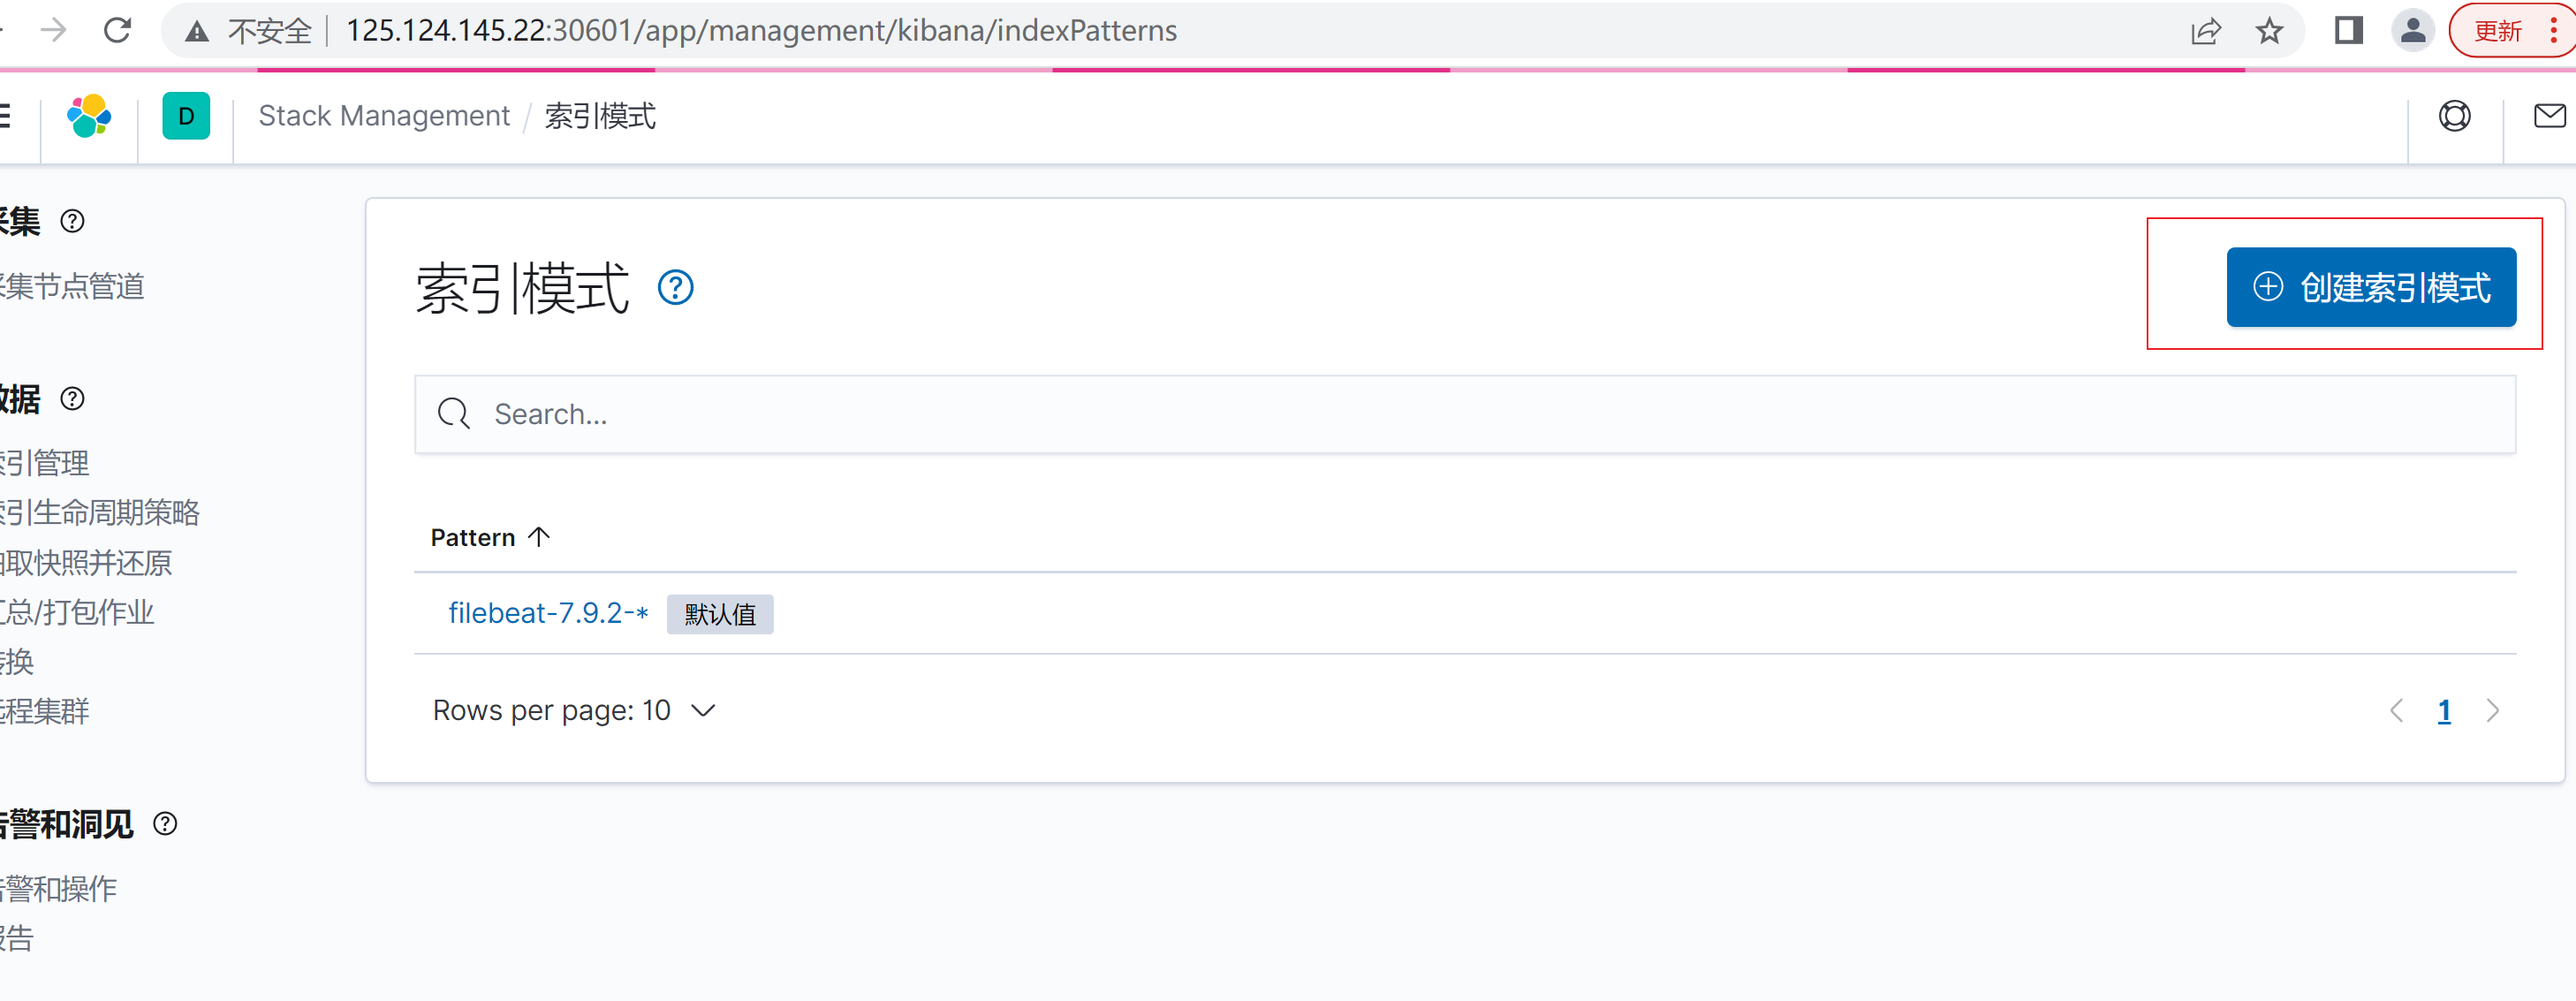Go to previous page arrow in pagination
2576x1001 pixels.
2396,711
